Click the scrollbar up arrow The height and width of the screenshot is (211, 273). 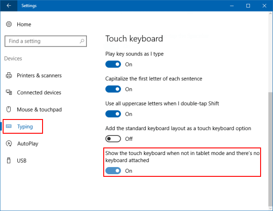(x=270, y=13)
